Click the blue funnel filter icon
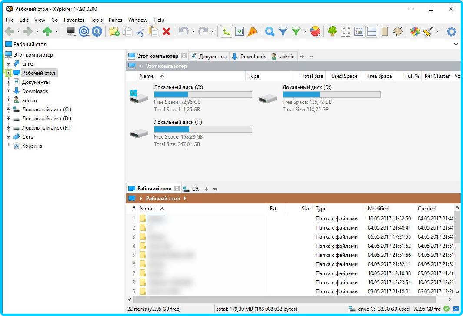Image resolution: width=463 pixels, height=316 pixels. pos(283,31)
